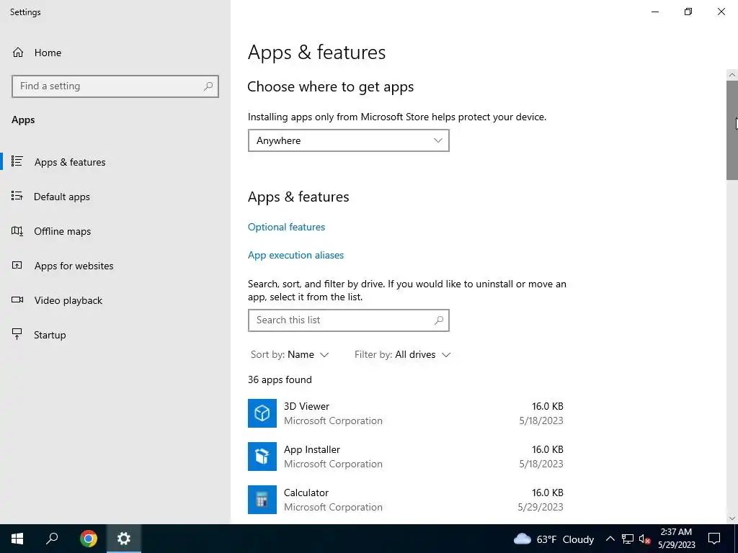The width and height of the screenshot is (738, 553).
Task: Change Filter by All drives dropdown
Action: (402, 354)
